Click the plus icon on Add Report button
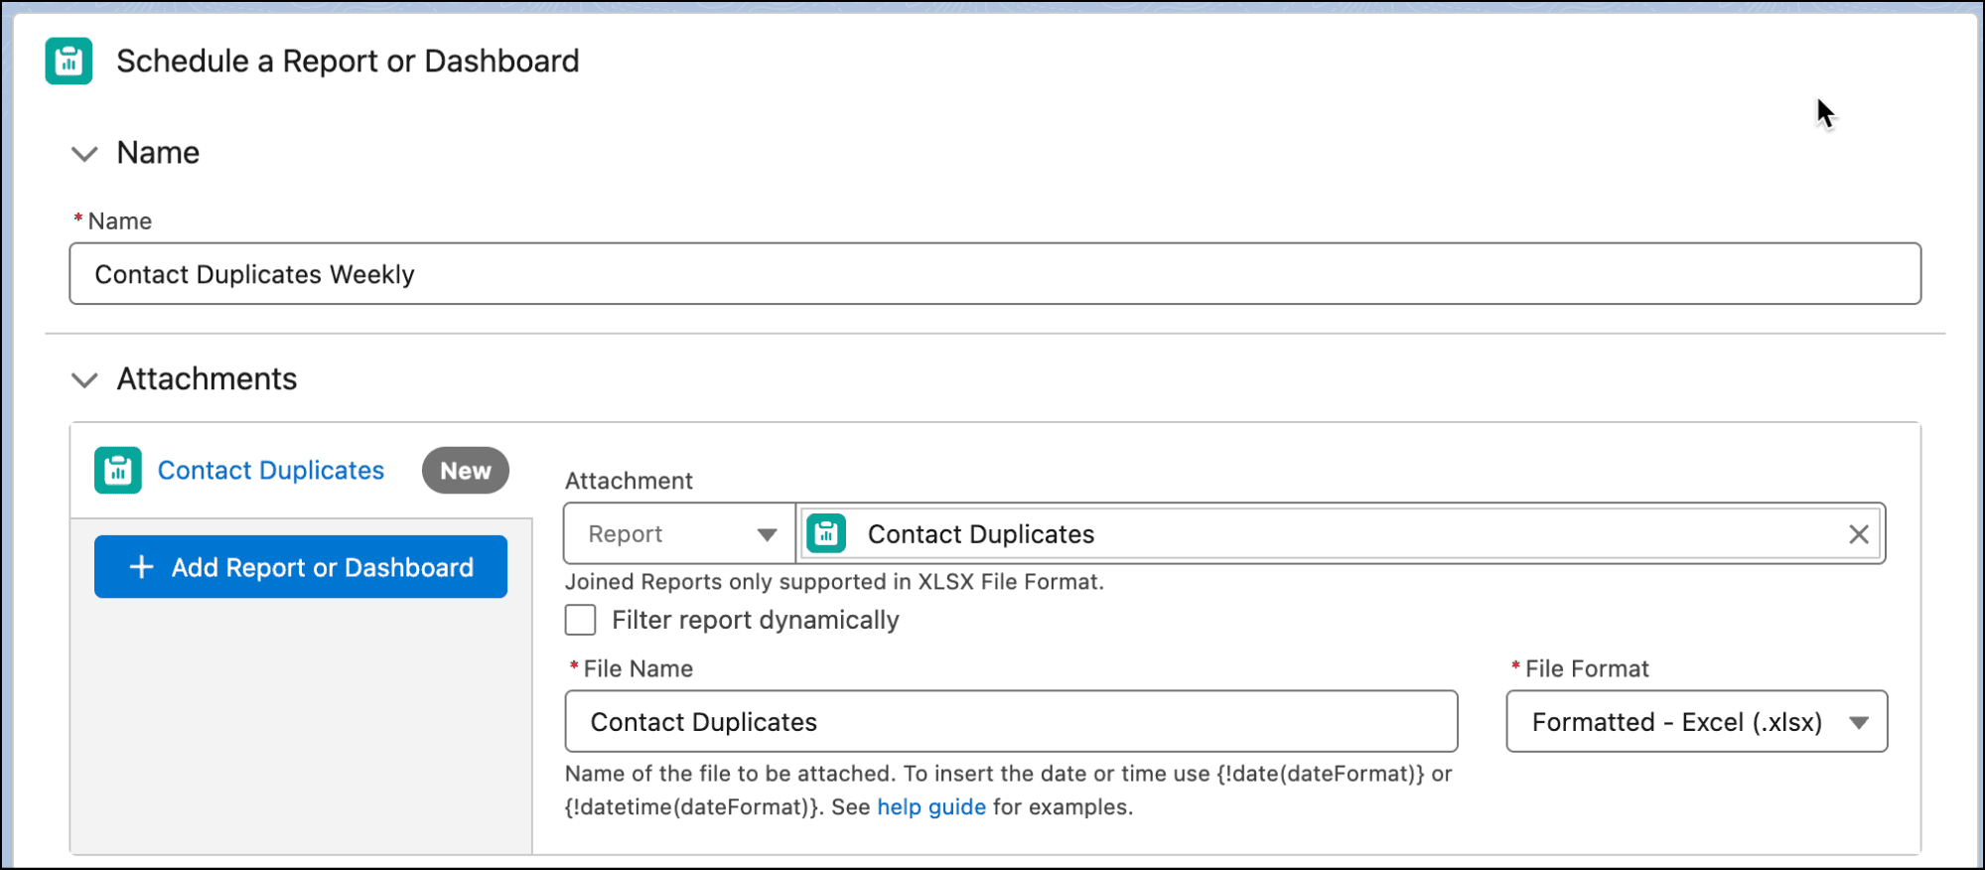The height and width of the screenshot is (870, 1985). tap(142, 567)
